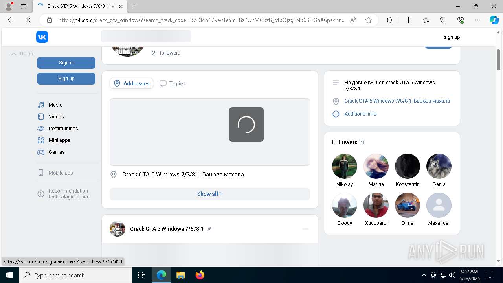Click the browser address bar
The image size is (503, 283).
[201, 20]
